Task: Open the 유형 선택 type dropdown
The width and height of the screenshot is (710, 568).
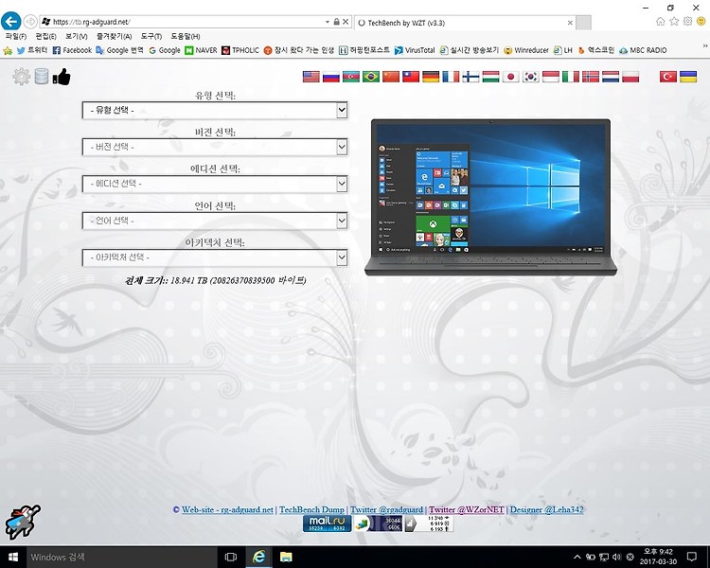Action: [x=215, y=110]
